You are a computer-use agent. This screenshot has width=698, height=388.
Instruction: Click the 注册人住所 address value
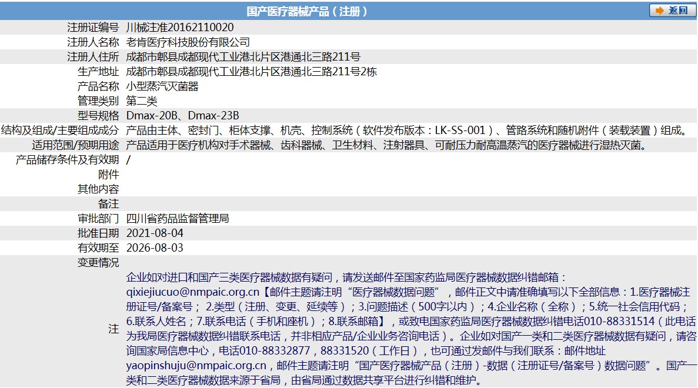tap(243, 57)
